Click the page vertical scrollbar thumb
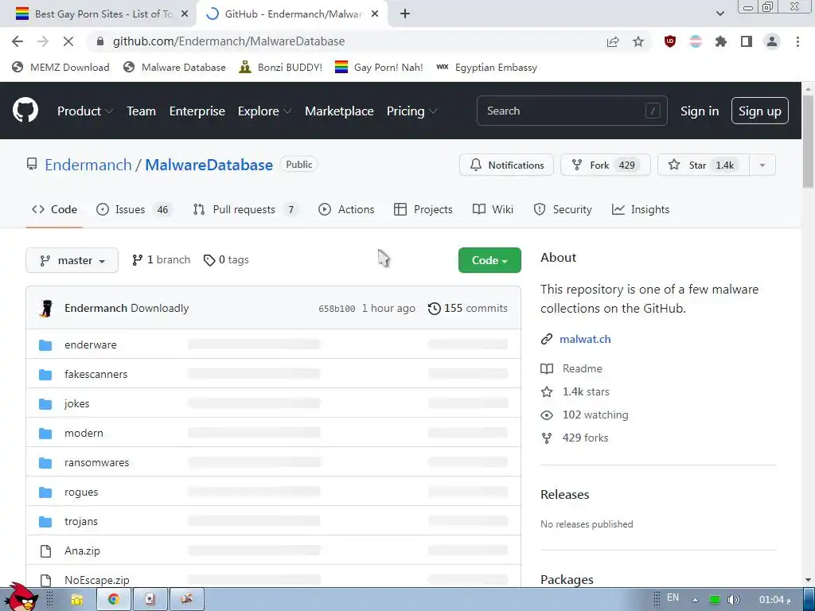Screen dimensions: 815x611 808,142
